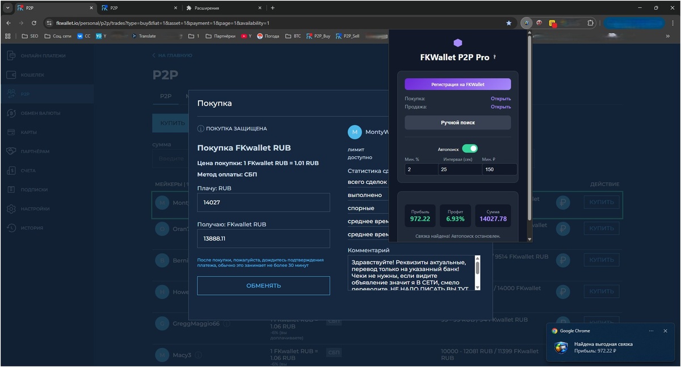Open the Online Payments sidebar icon
681x367 pixels.
(11, 56)
